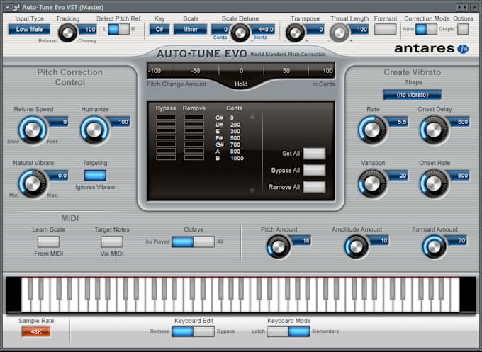Check the Remove box for A
The height and width of the screenshot is (352, 482).
(x=194, y=151)
